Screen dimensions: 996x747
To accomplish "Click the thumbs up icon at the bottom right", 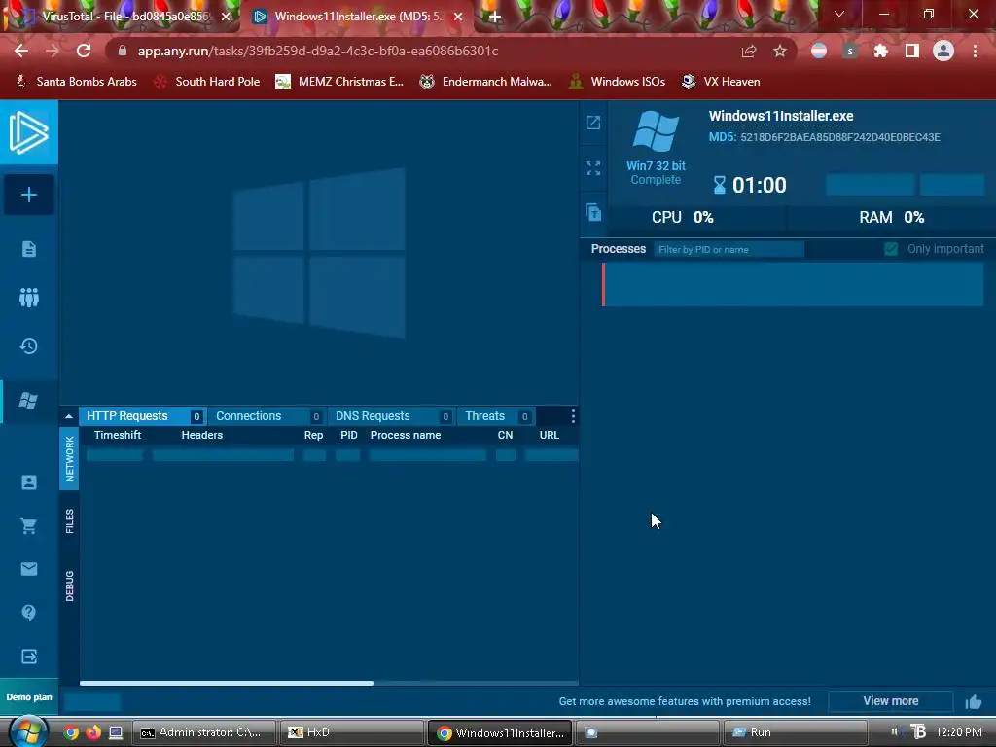I will (x=973, y=701).
